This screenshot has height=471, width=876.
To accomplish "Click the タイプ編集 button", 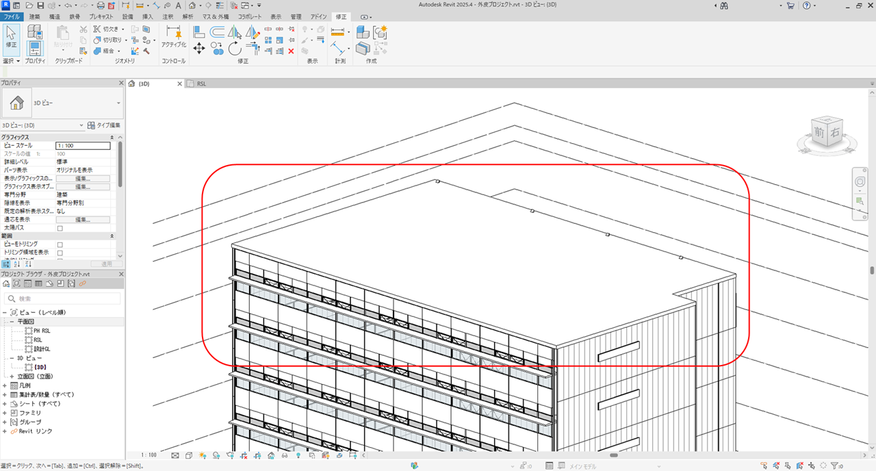I will (x=104, y=125).
